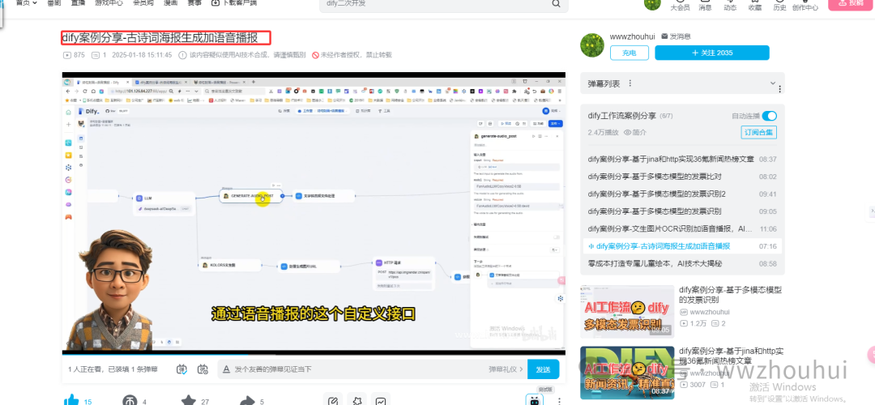Open the homepage dropdown in top nav
The width and height of the screenshot is (875, 405).
(28, 3)
